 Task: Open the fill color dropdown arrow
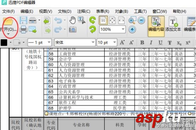point(11,42)
